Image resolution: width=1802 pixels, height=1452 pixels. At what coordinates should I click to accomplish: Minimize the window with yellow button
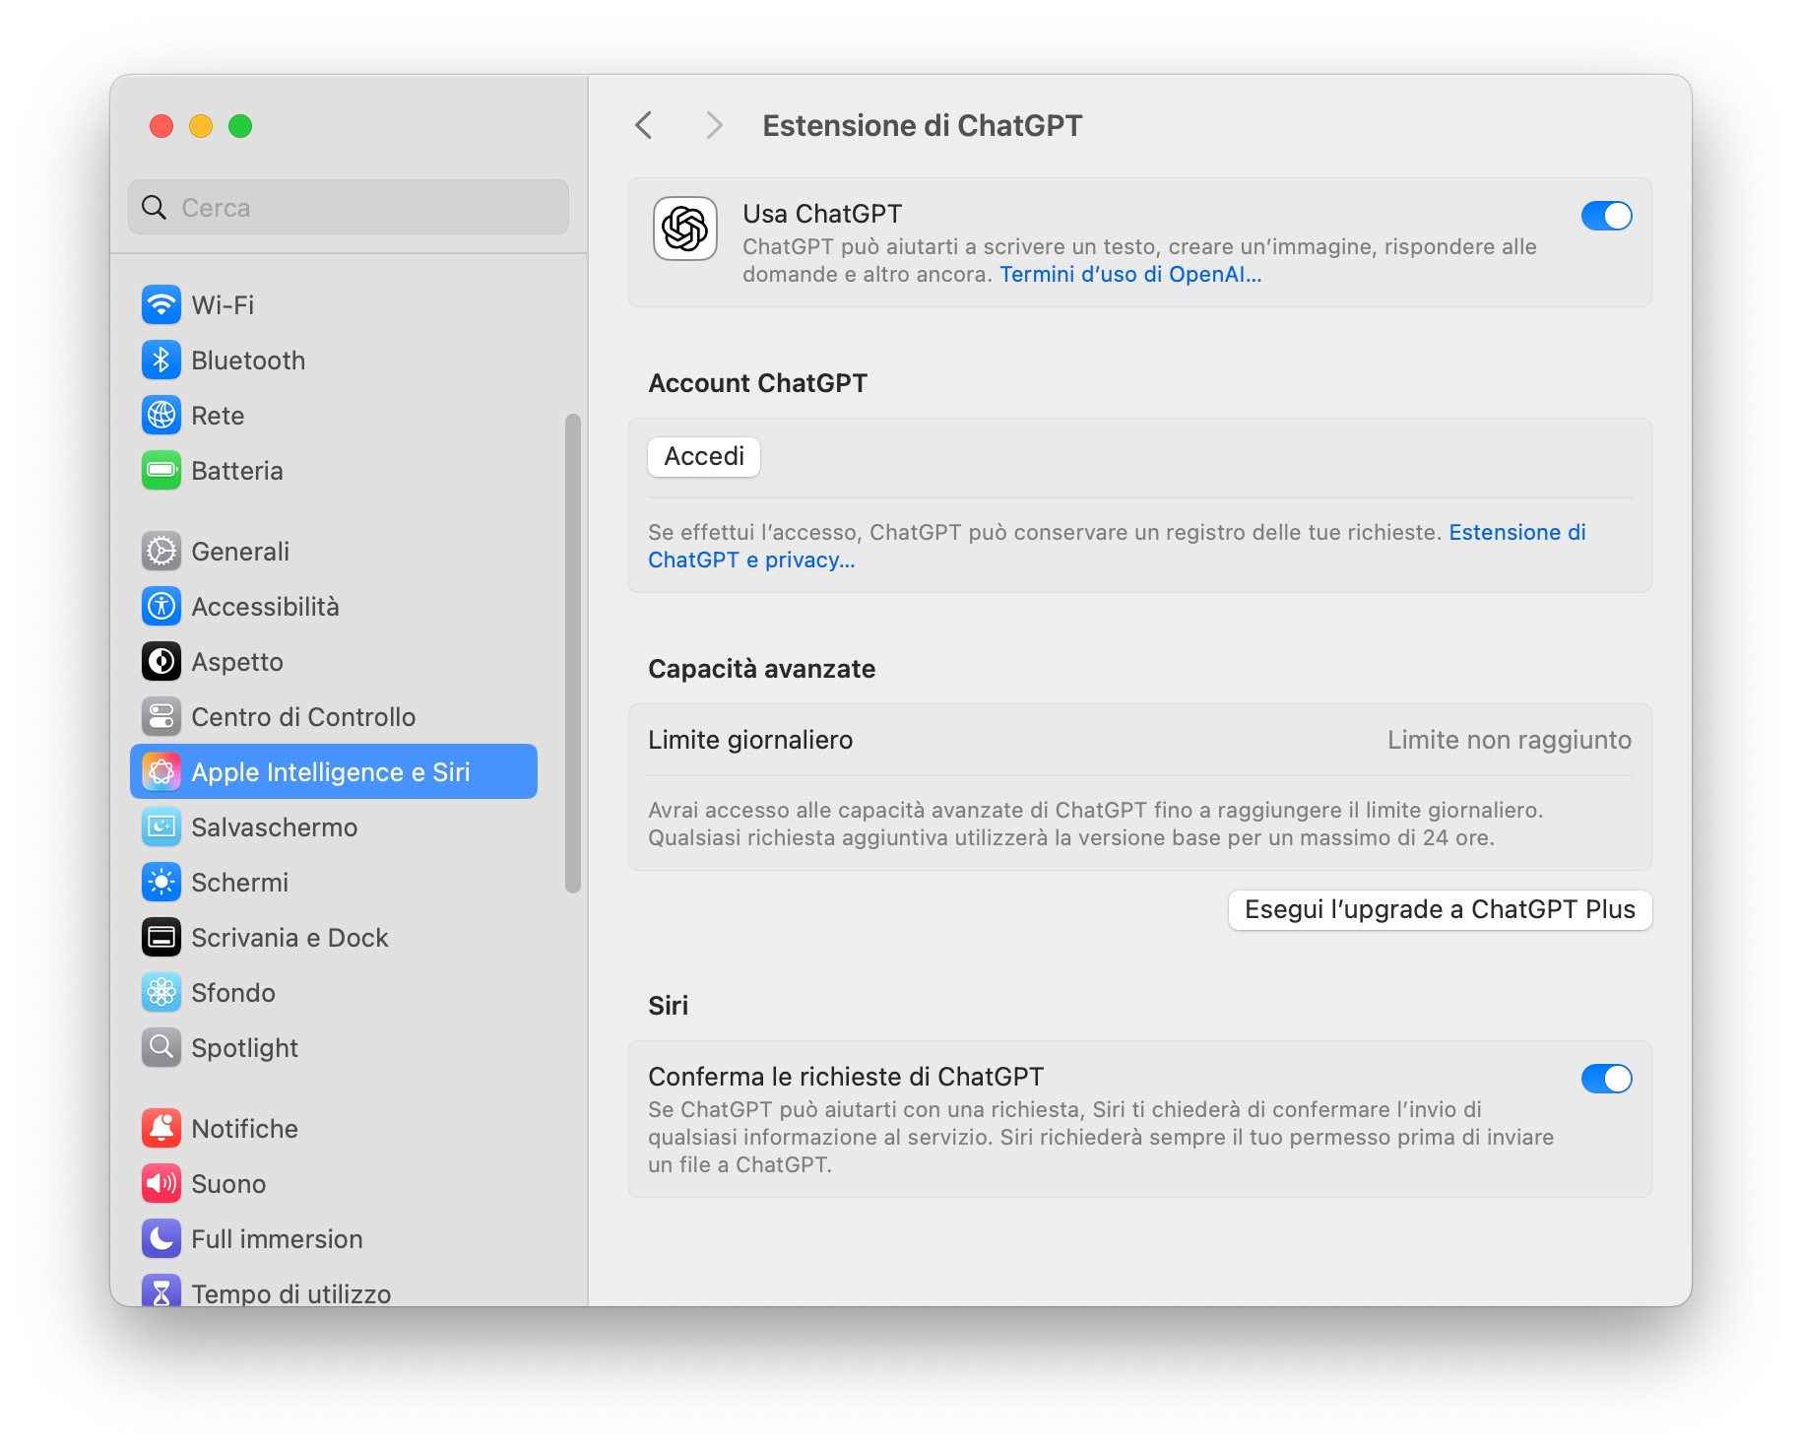click(x=201, y=126)
